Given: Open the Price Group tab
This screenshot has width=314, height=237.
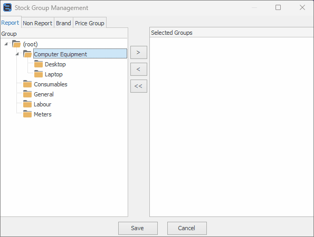Looking at the screenshot, I should click(90, 23).
